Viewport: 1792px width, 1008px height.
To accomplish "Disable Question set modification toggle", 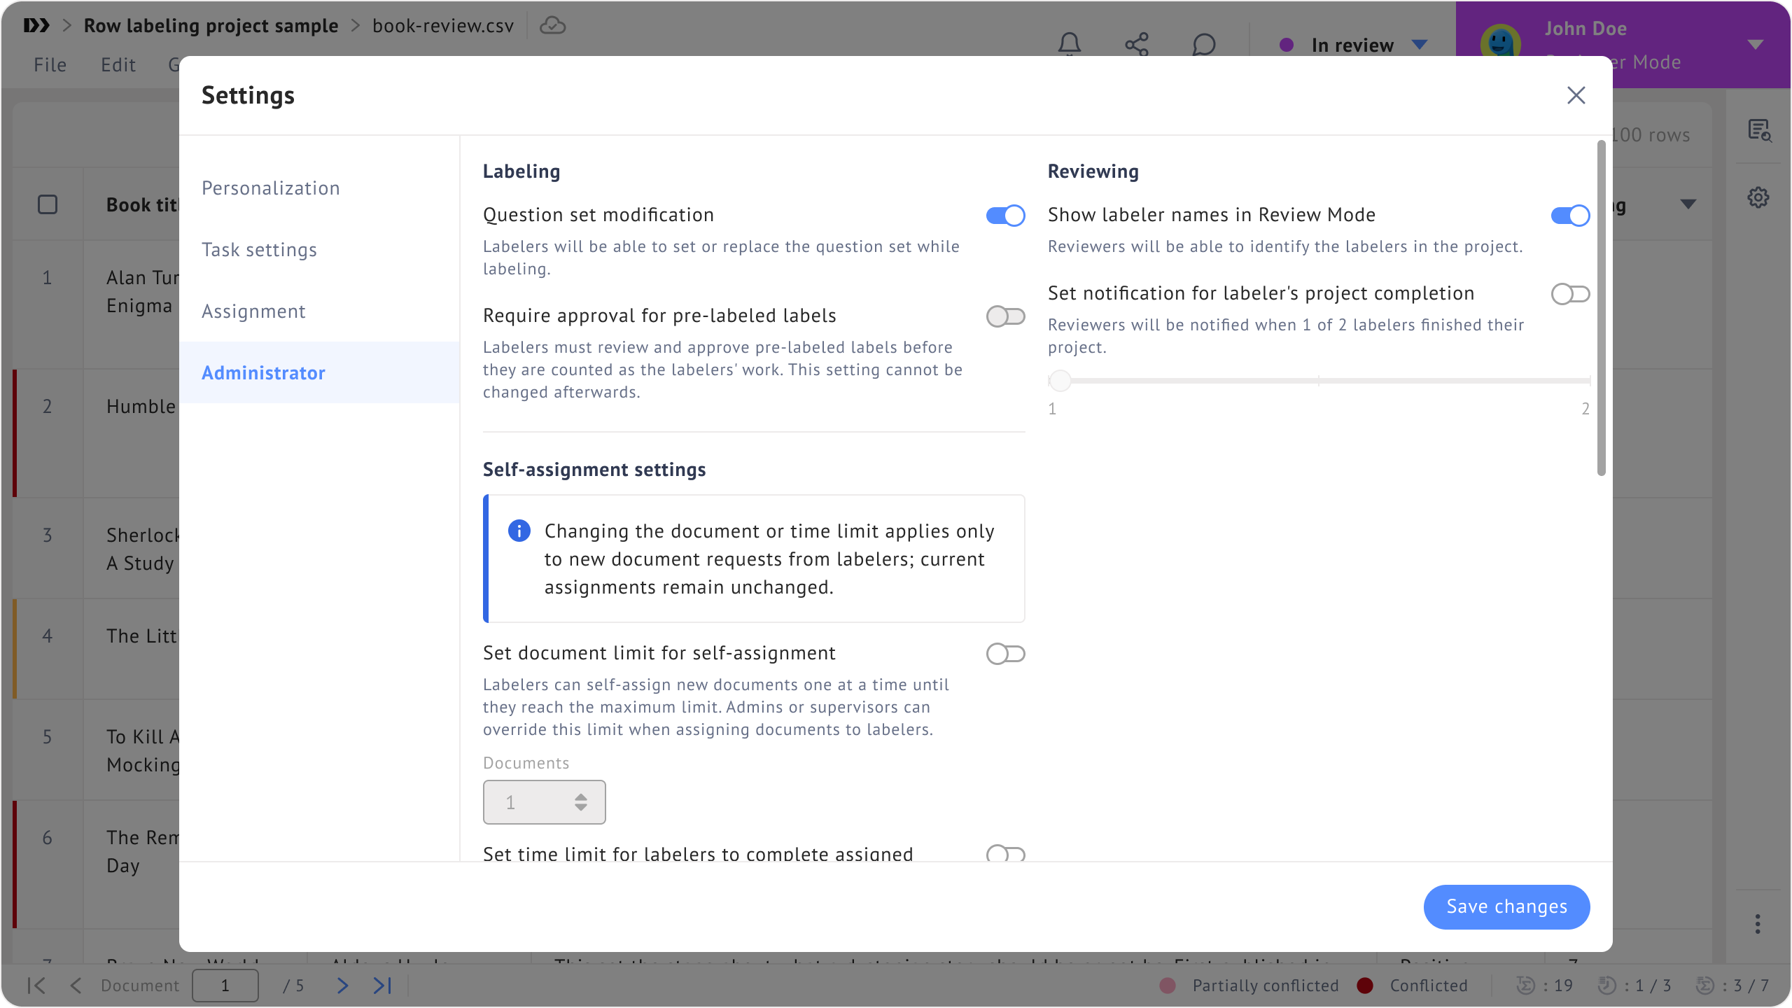I will 1005,216.
